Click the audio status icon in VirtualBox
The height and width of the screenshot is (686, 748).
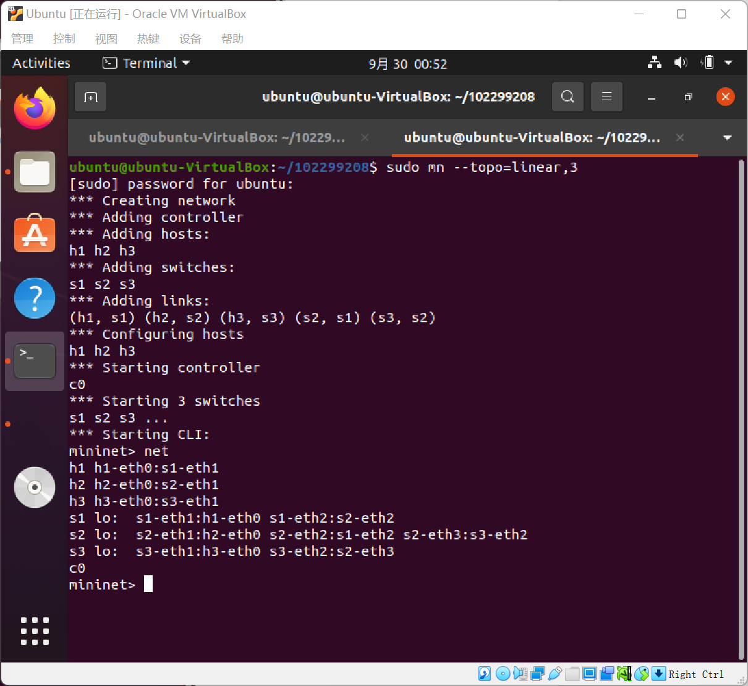pos(520,674)
